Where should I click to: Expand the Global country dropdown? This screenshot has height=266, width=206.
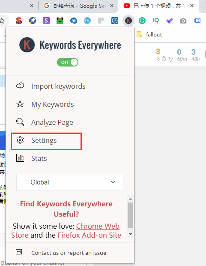point(70,182)
